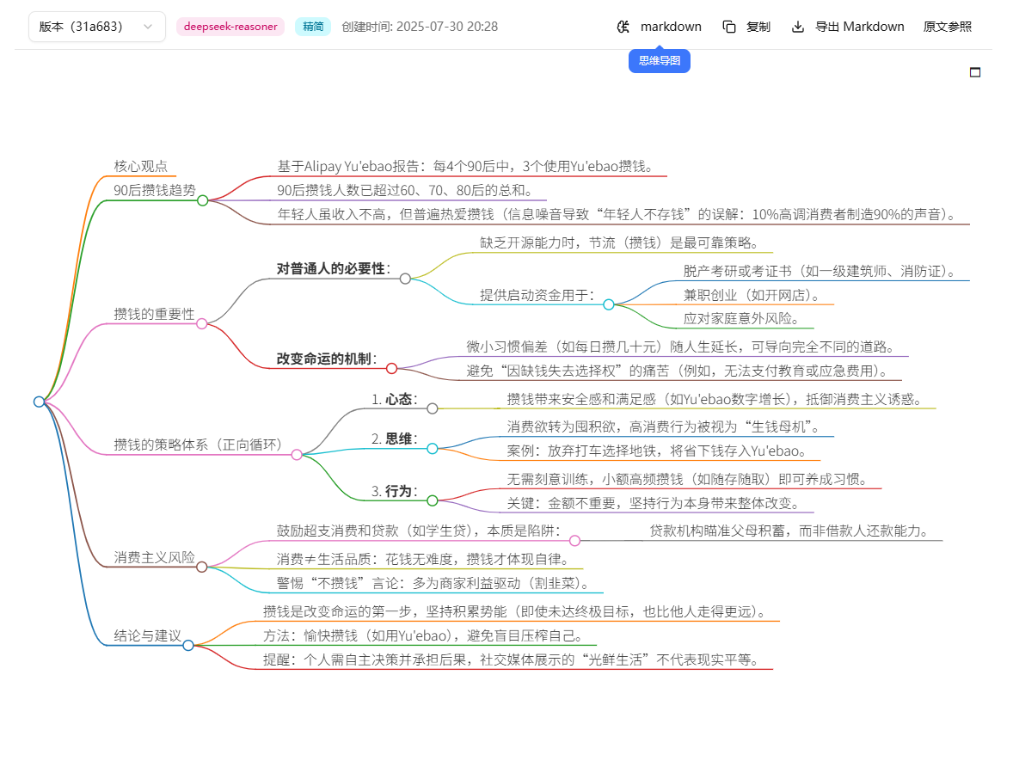Open the 版本 (31a683) dropdown
The image size is (1013, 767).
click(97, 27)
